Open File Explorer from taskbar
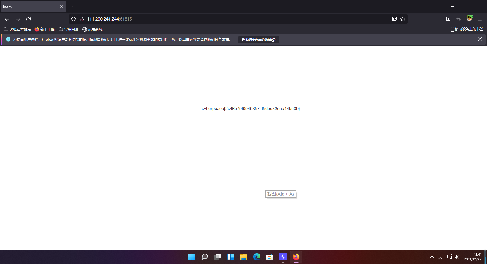487x264 pixels. coord(244,257)
